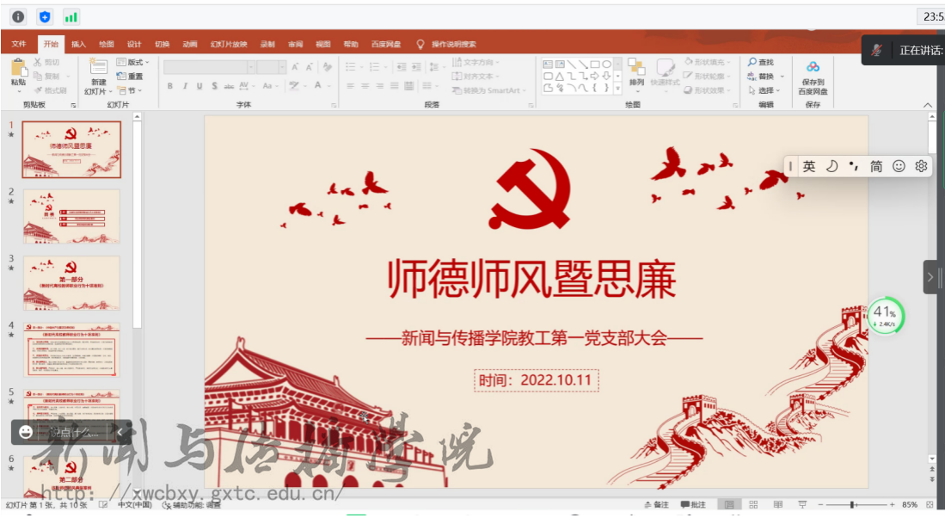Click the muted microphone icon in meeting bar

click(876, 51)
